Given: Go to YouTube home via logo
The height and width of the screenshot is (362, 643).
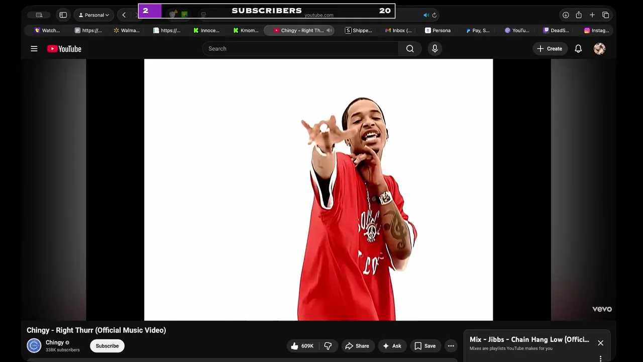Looking at the screenshot, I should [x=64, y=49].
